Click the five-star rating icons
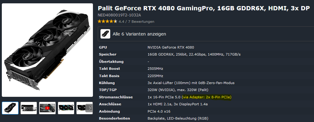314x122 pixels. [x=107, y=22]
